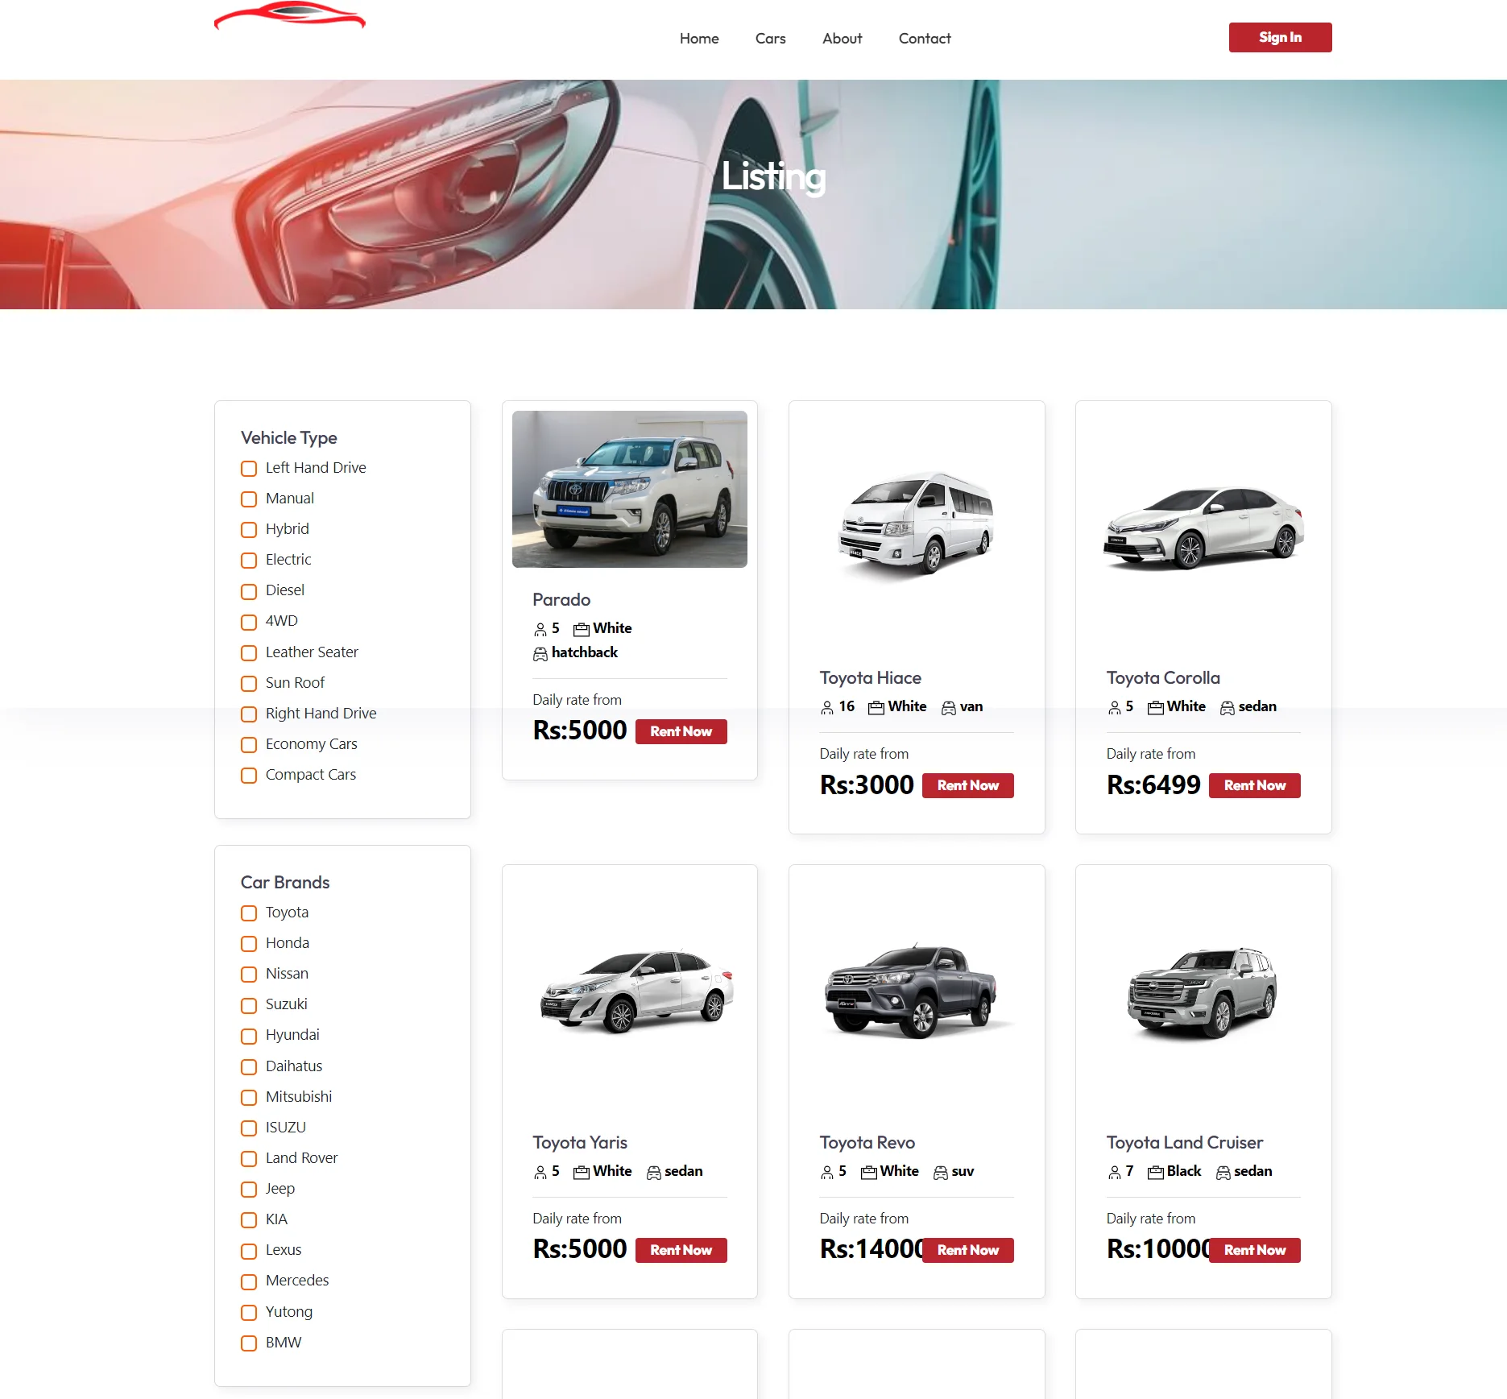Viewport: 1507px width, 1399px height.
Task: Click Rent Now for Toyota Revo
Action: point(967,1250)
